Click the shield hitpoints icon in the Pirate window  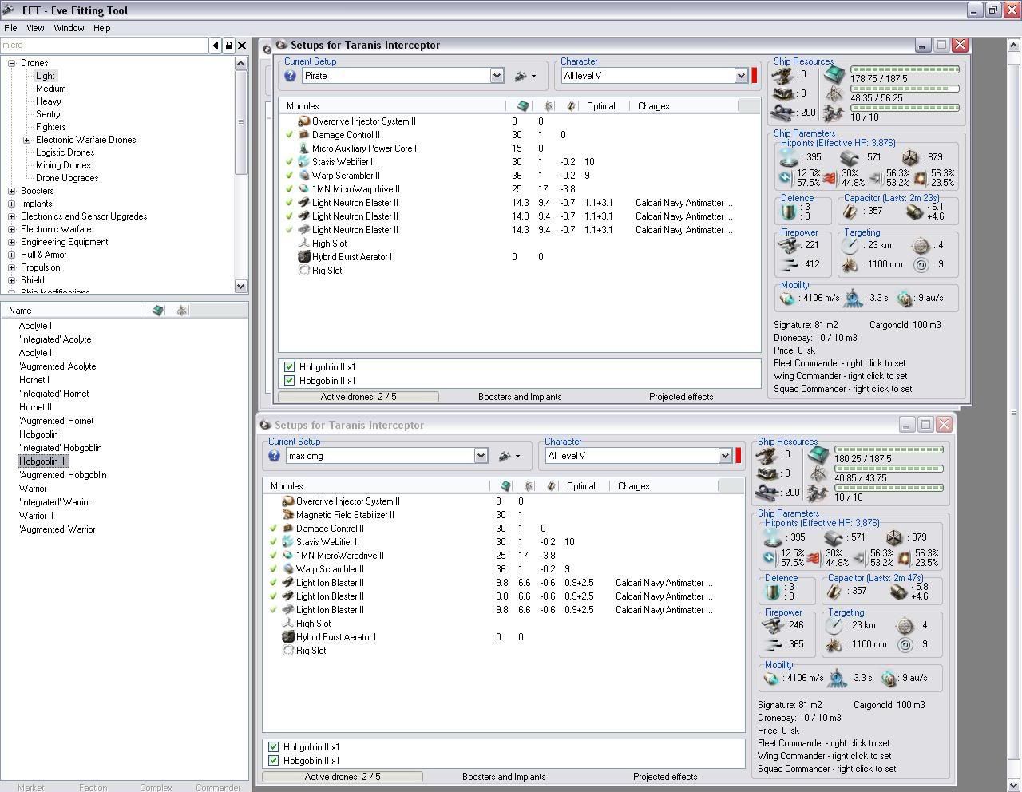click(790, 157)
